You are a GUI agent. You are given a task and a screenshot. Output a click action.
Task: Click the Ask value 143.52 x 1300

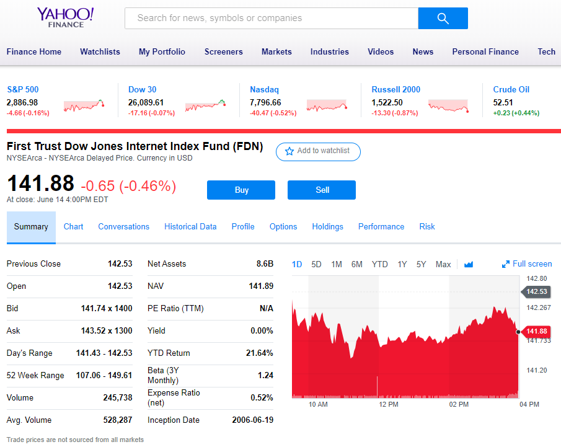tap(107, 330)
